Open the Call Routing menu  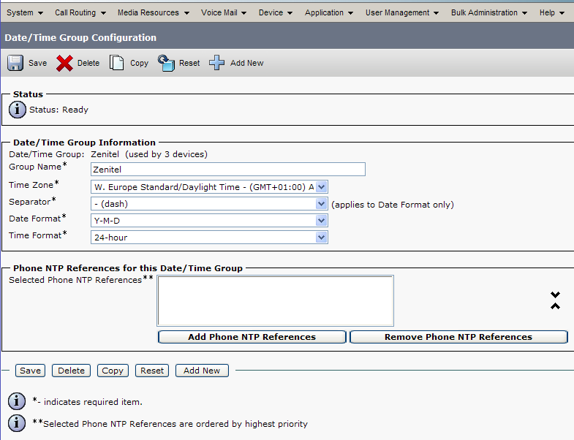tap(80, 12)
